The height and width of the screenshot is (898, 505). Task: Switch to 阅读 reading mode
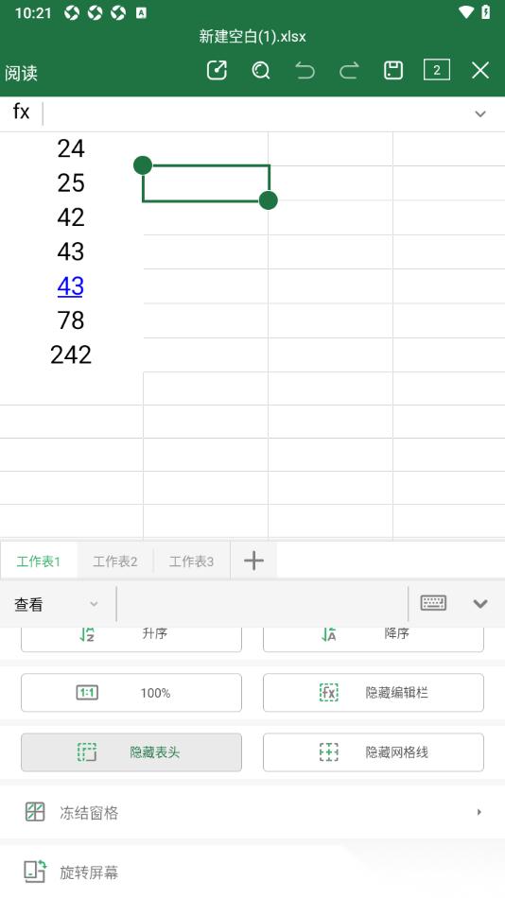coord(21,73)
